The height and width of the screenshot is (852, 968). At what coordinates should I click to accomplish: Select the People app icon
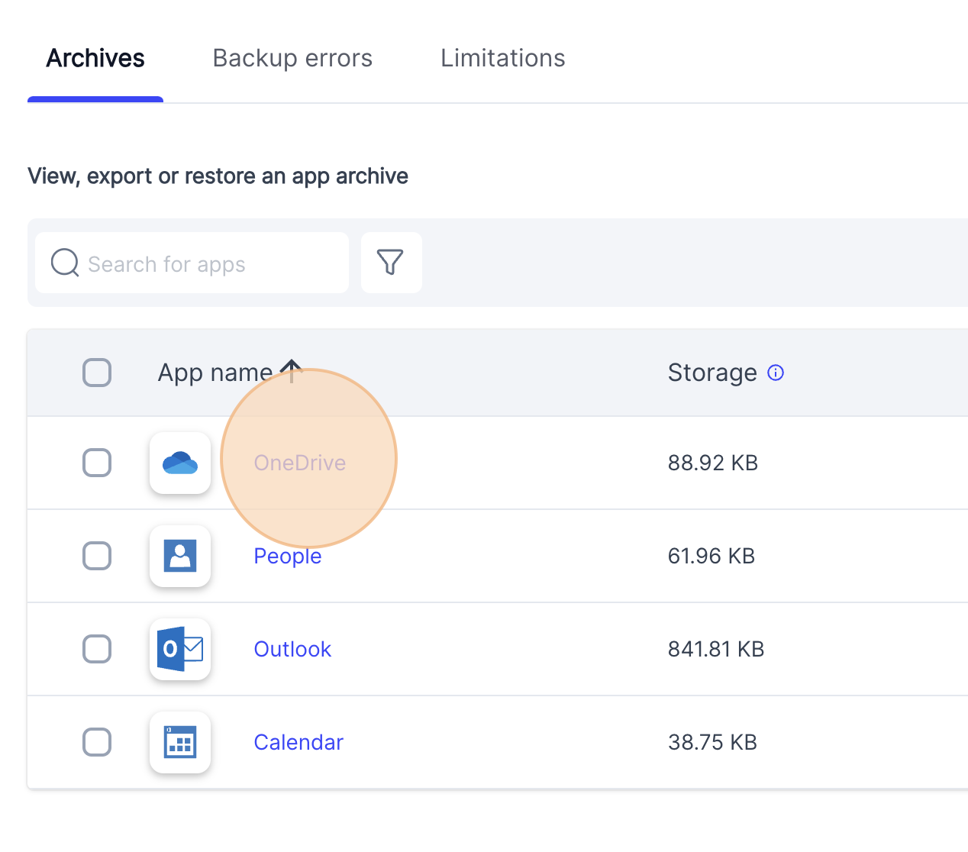pos(180,556)
